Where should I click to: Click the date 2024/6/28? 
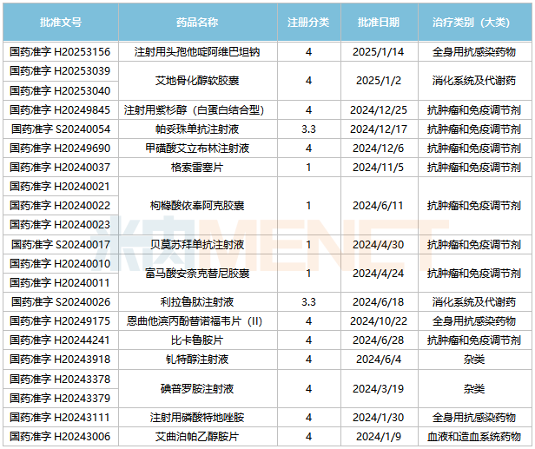tap(379, 340)
